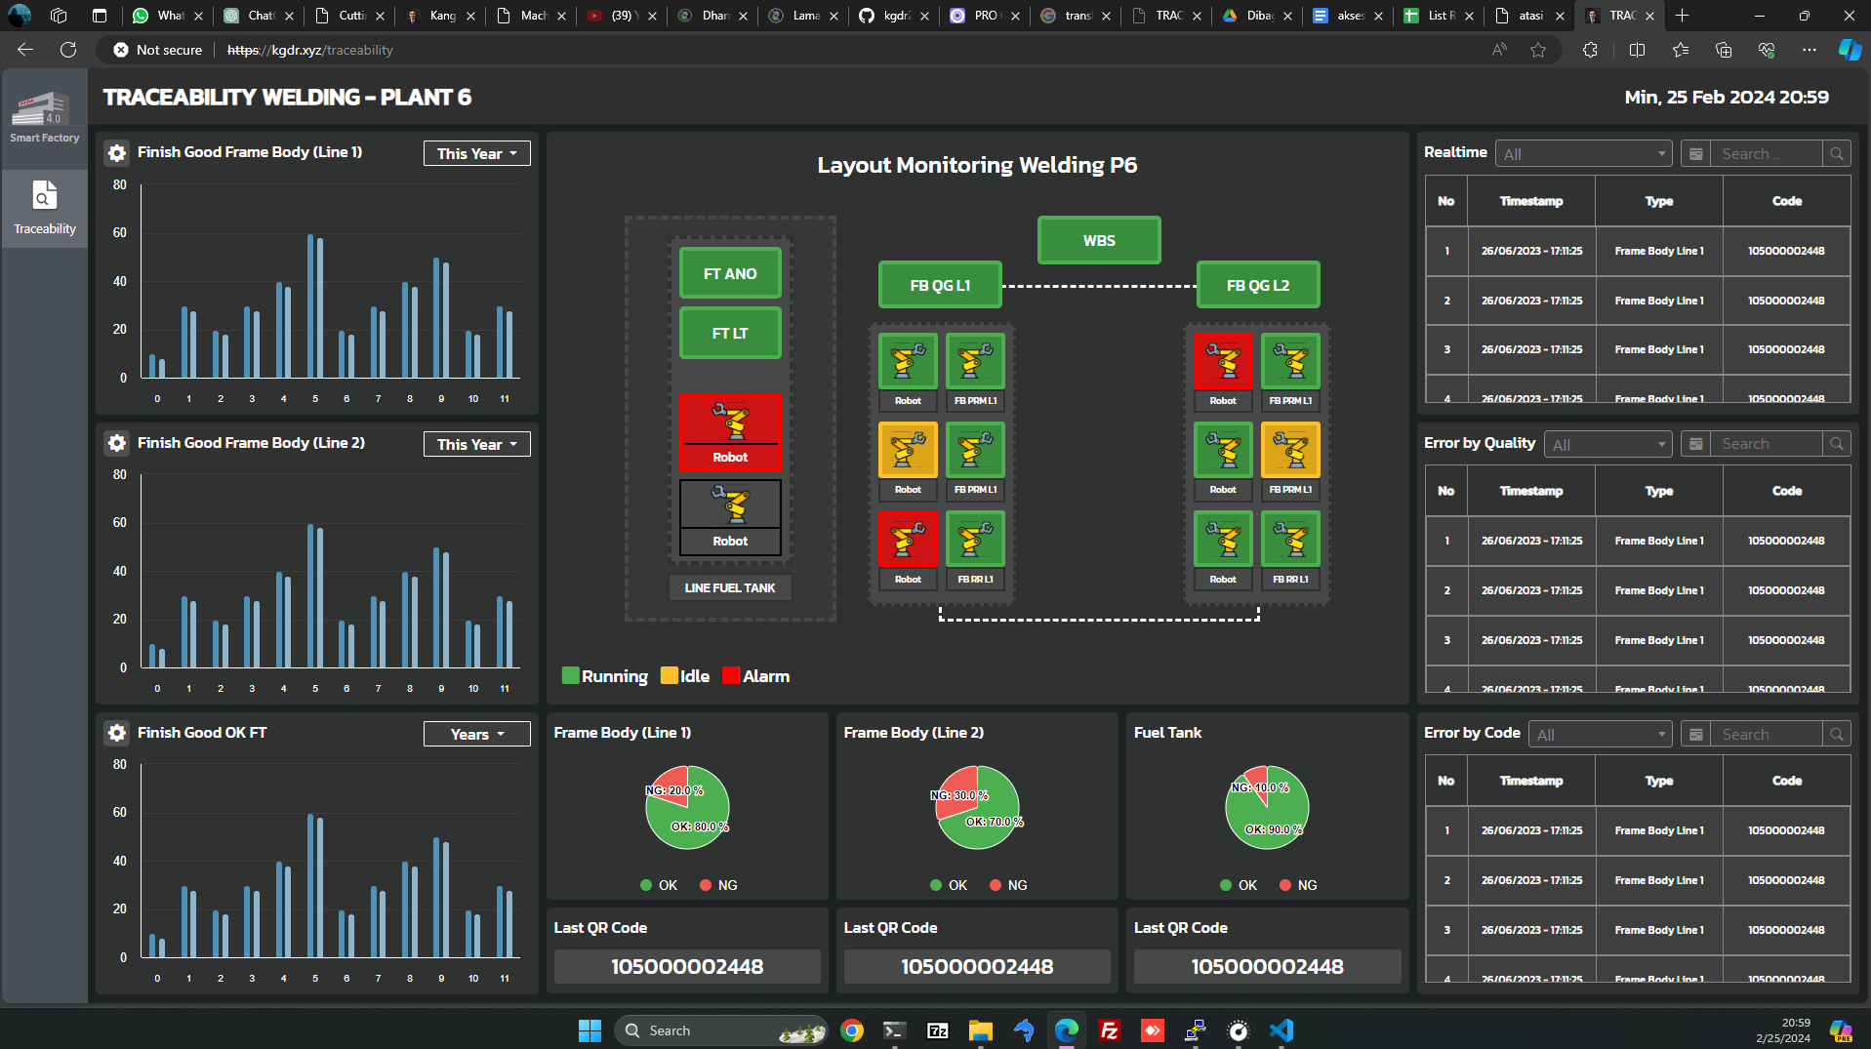Expand the Realtime All filter dropdown

tap(1583, 154)
